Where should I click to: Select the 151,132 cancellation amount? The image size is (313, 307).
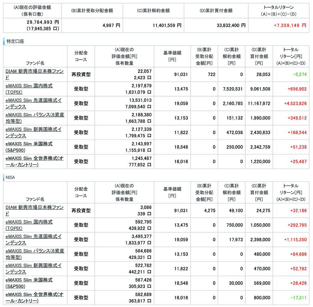235,118
